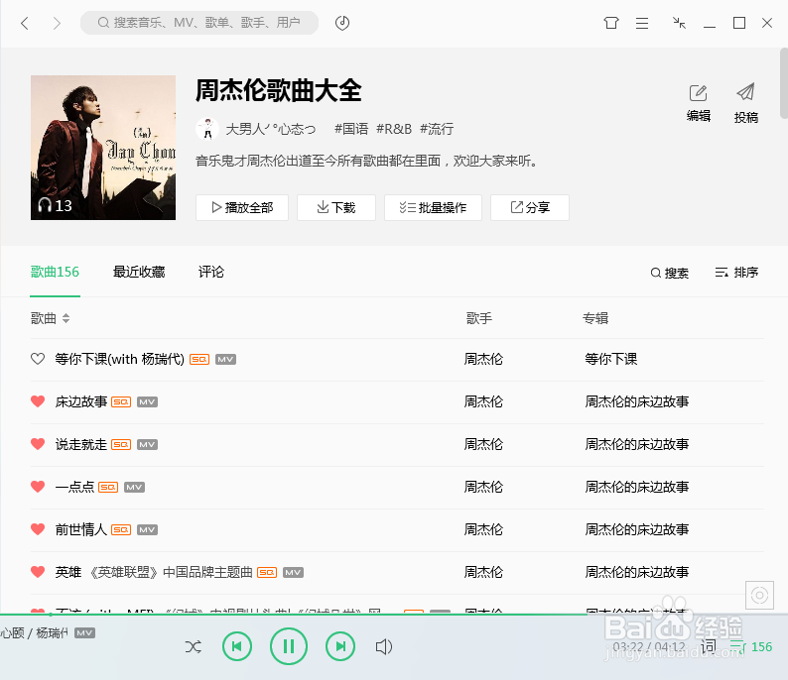Open the play queue with 156 songs

(x=751, y=646)
